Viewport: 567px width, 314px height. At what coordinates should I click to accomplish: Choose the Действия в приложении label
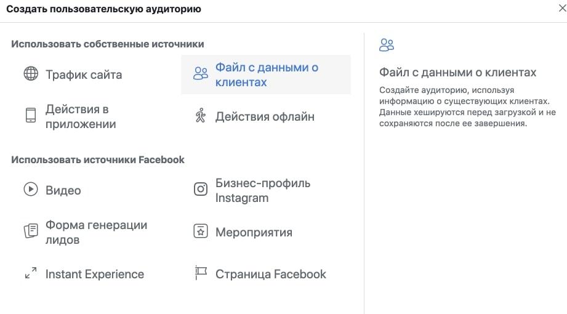81,116
